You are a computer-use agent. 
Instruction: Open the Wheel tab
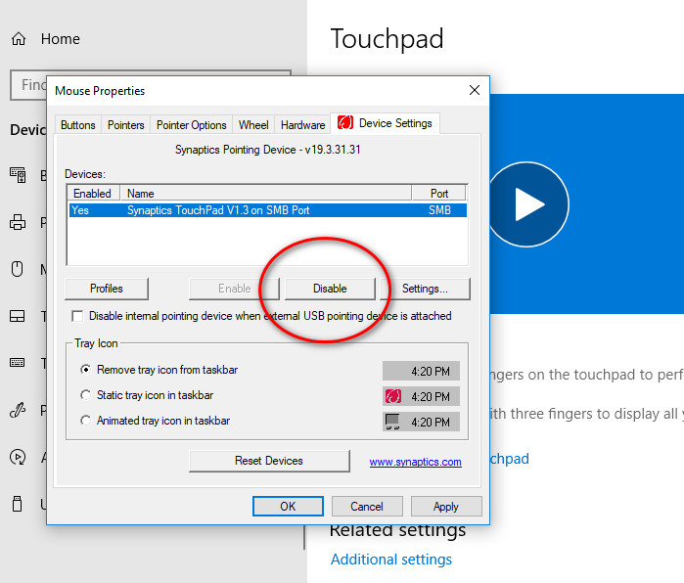click(x=253, y=125)
